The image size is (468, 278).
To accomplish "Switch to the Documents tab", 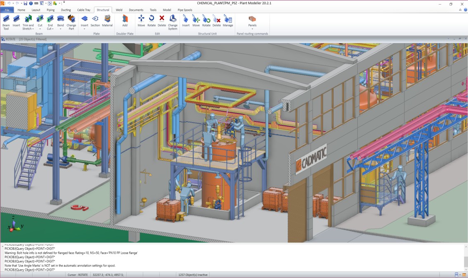I will (x=136, y=10).
